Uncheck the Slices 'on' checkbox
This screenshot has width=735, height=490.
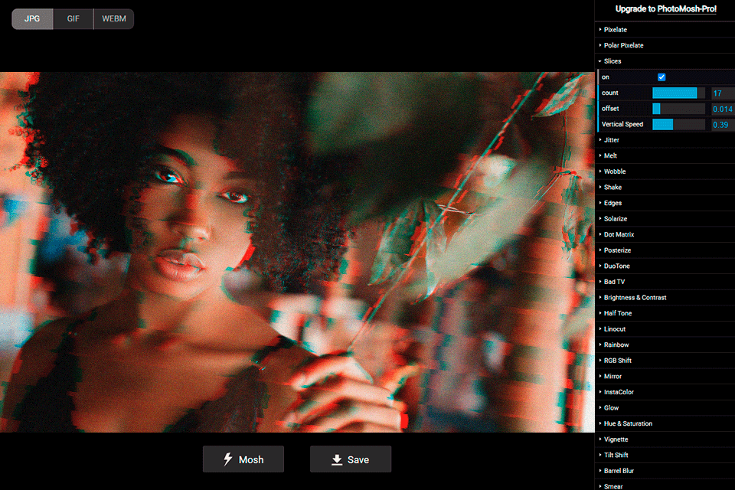(661, 77)
